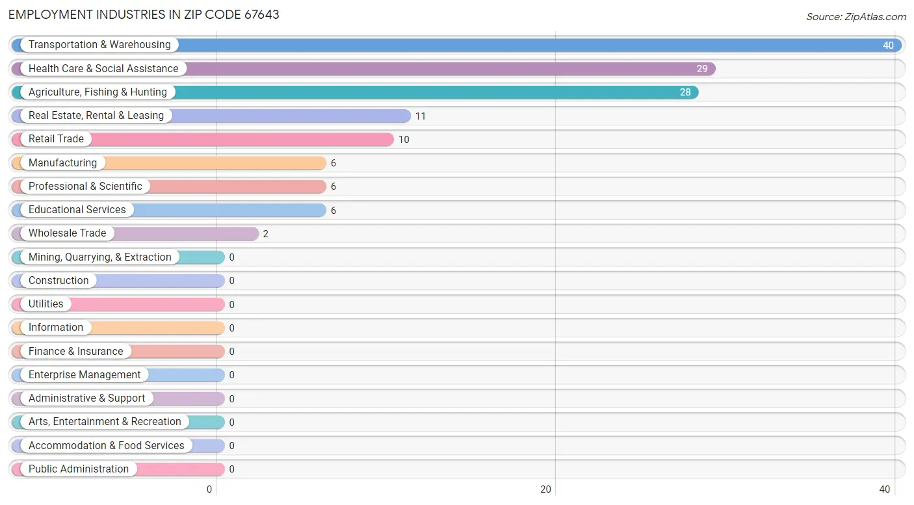Select the Manufacturing label
This screenshot has height=505, width=914.
(x=62, y=162)
